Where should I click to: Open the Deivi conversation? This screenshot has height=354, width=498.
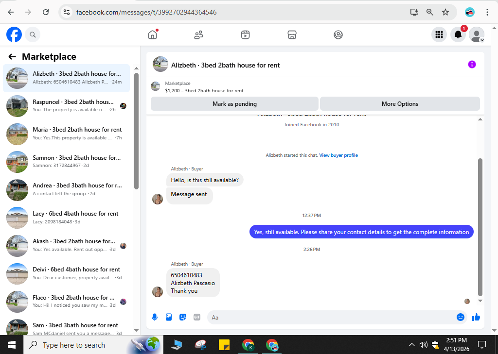[66, 273]
